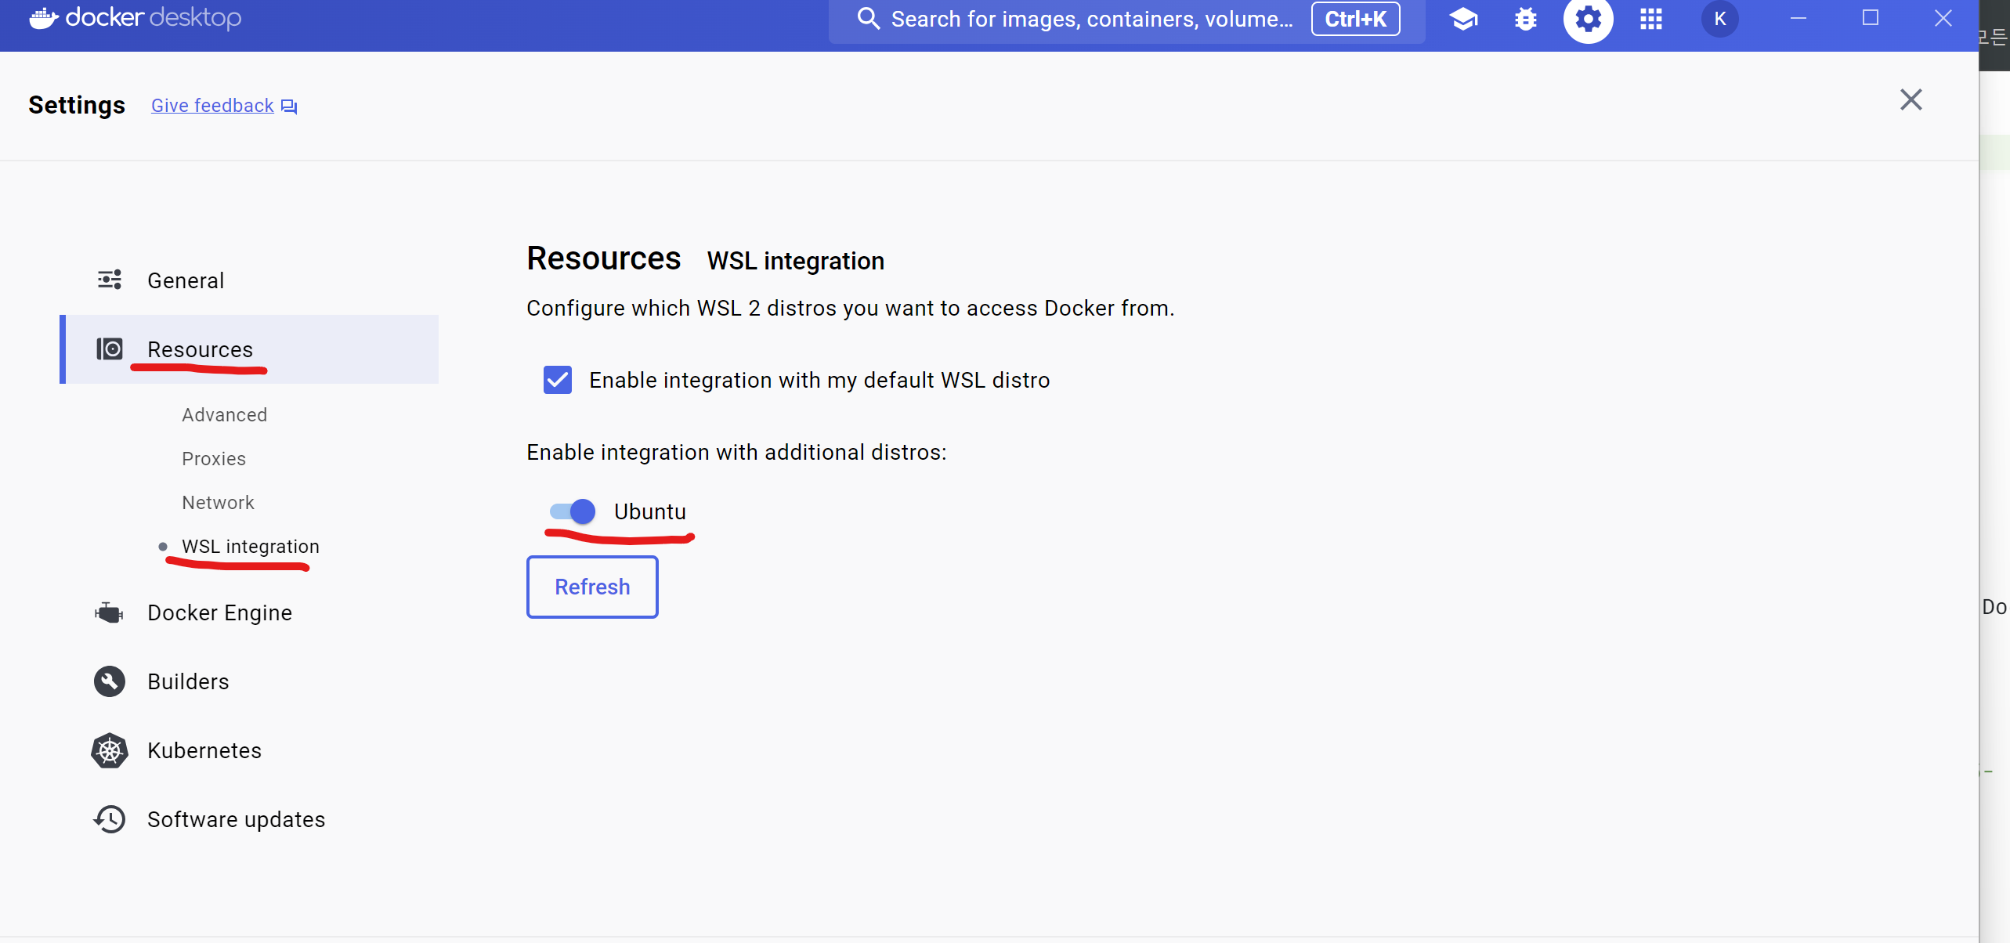Open the General settings section

(186, 280)
